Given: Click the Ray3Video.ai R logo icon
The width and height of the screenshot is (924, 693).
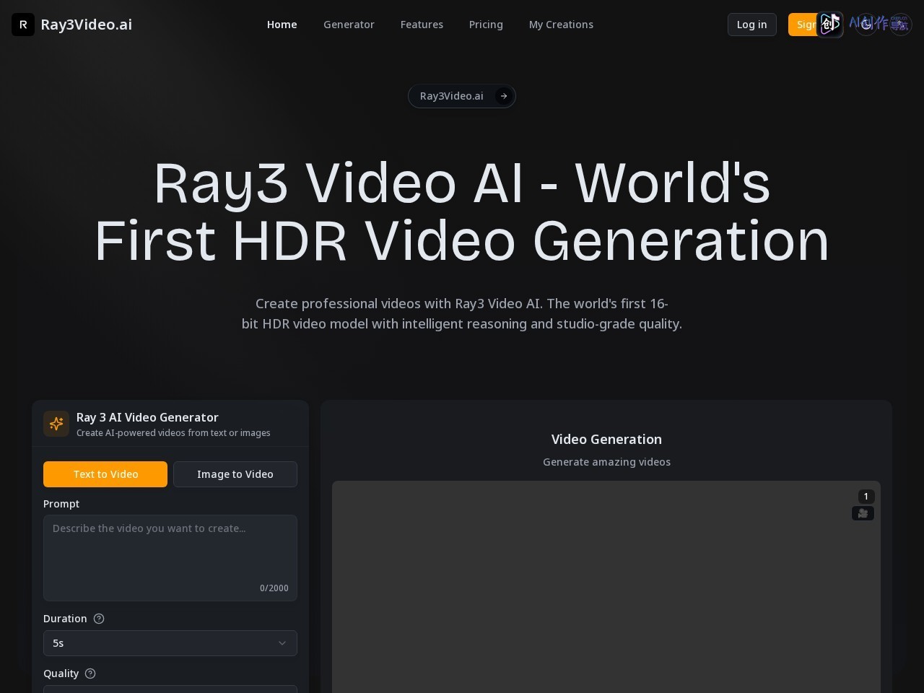Looking at the screenshot, I should coord(23,25).
